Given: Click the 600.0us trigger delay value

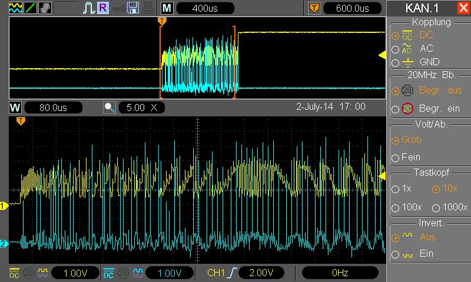Looking at the screenshot, I should (x=352, y=8).
